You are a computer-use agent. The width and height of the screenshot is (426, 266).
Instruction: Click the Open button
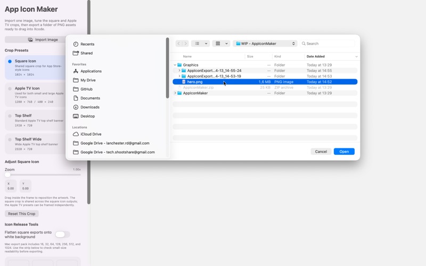(x=344, y=152)
